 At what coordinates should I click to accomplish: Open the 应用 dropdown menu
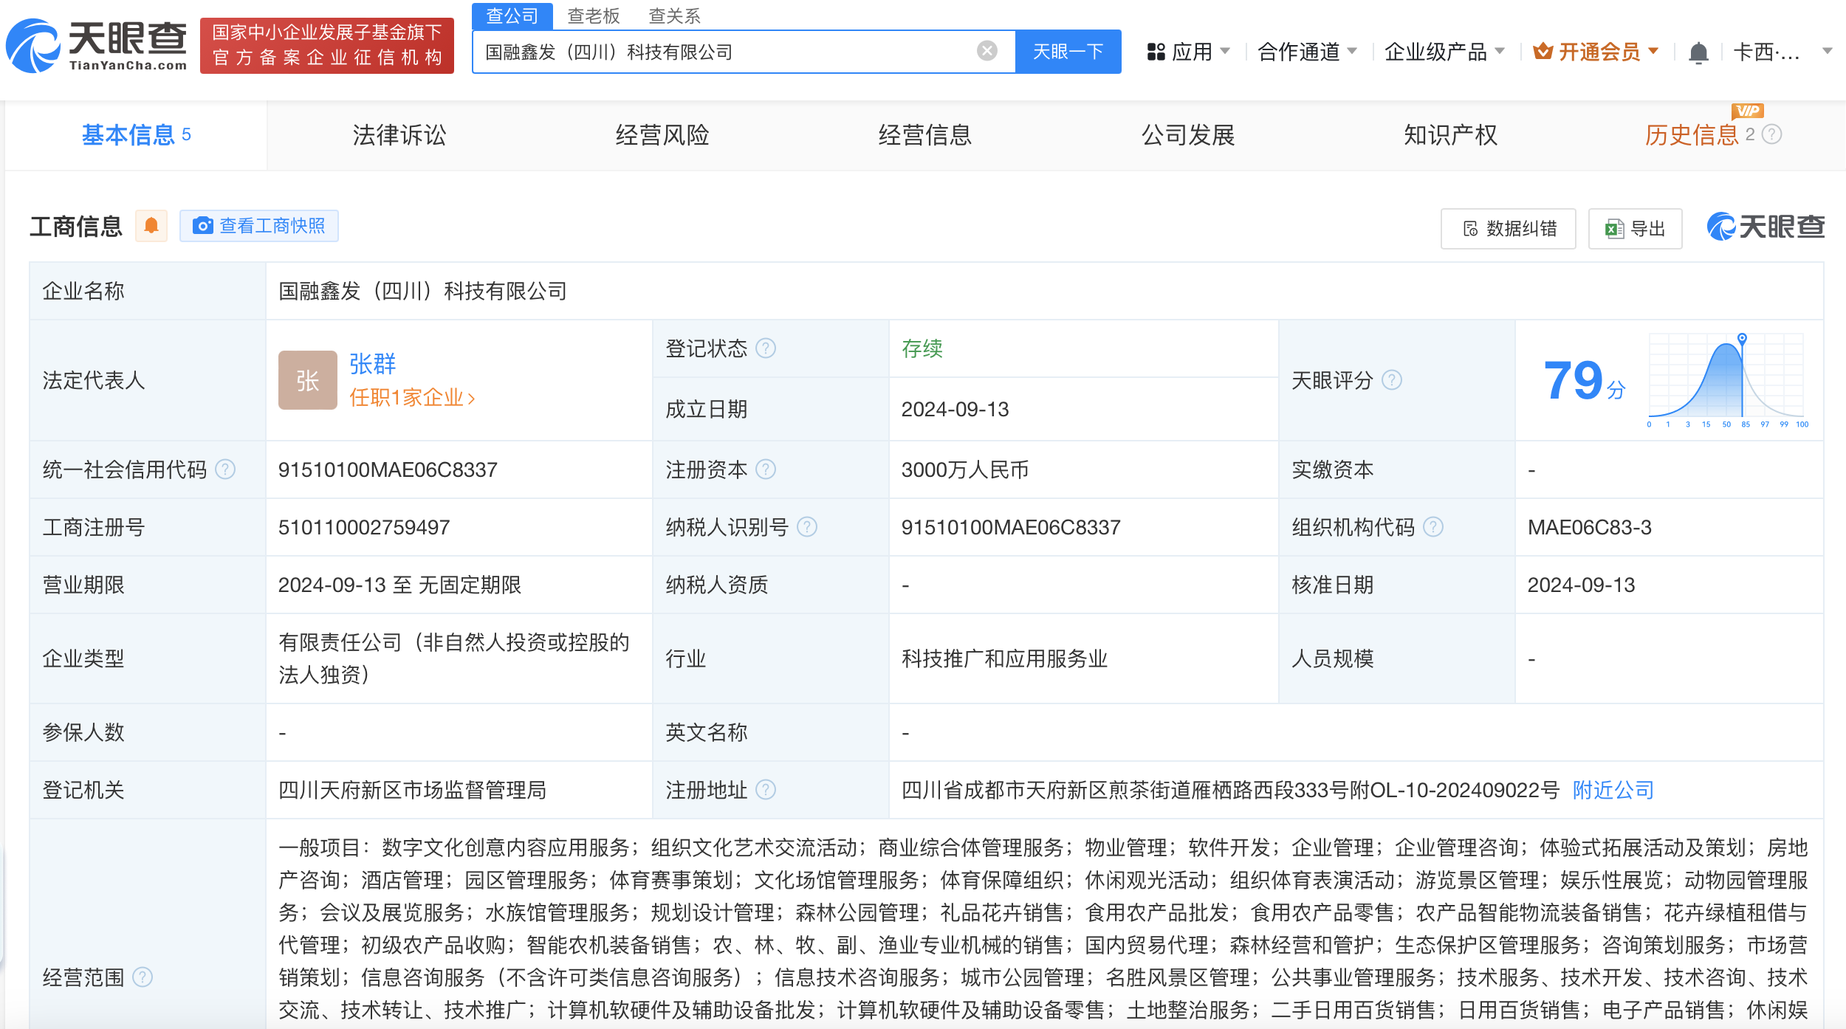coord(1195,52)
